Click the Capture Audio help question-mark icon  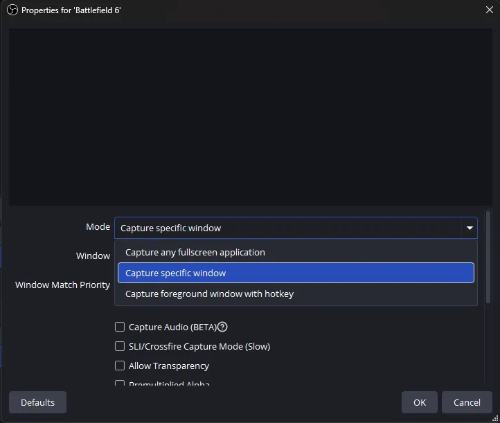pos(222,327)
